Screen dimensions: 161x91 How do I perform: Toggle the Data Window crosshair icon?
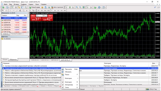(x=16, y=7)
